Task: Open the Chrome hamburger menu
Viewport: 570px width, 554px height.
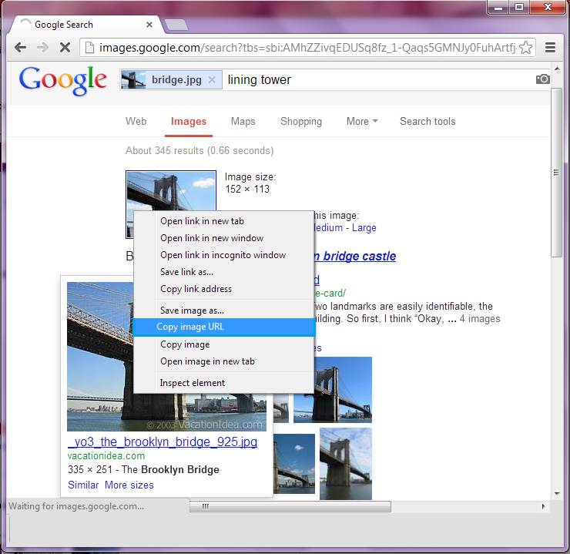Action: [x=550, y=47]
